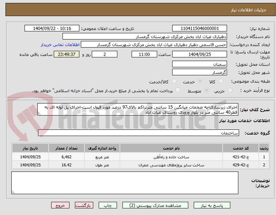The width and height of the screenshot is (276, 215).
Task: Click the چاپ print button
Action: [108, 205]
